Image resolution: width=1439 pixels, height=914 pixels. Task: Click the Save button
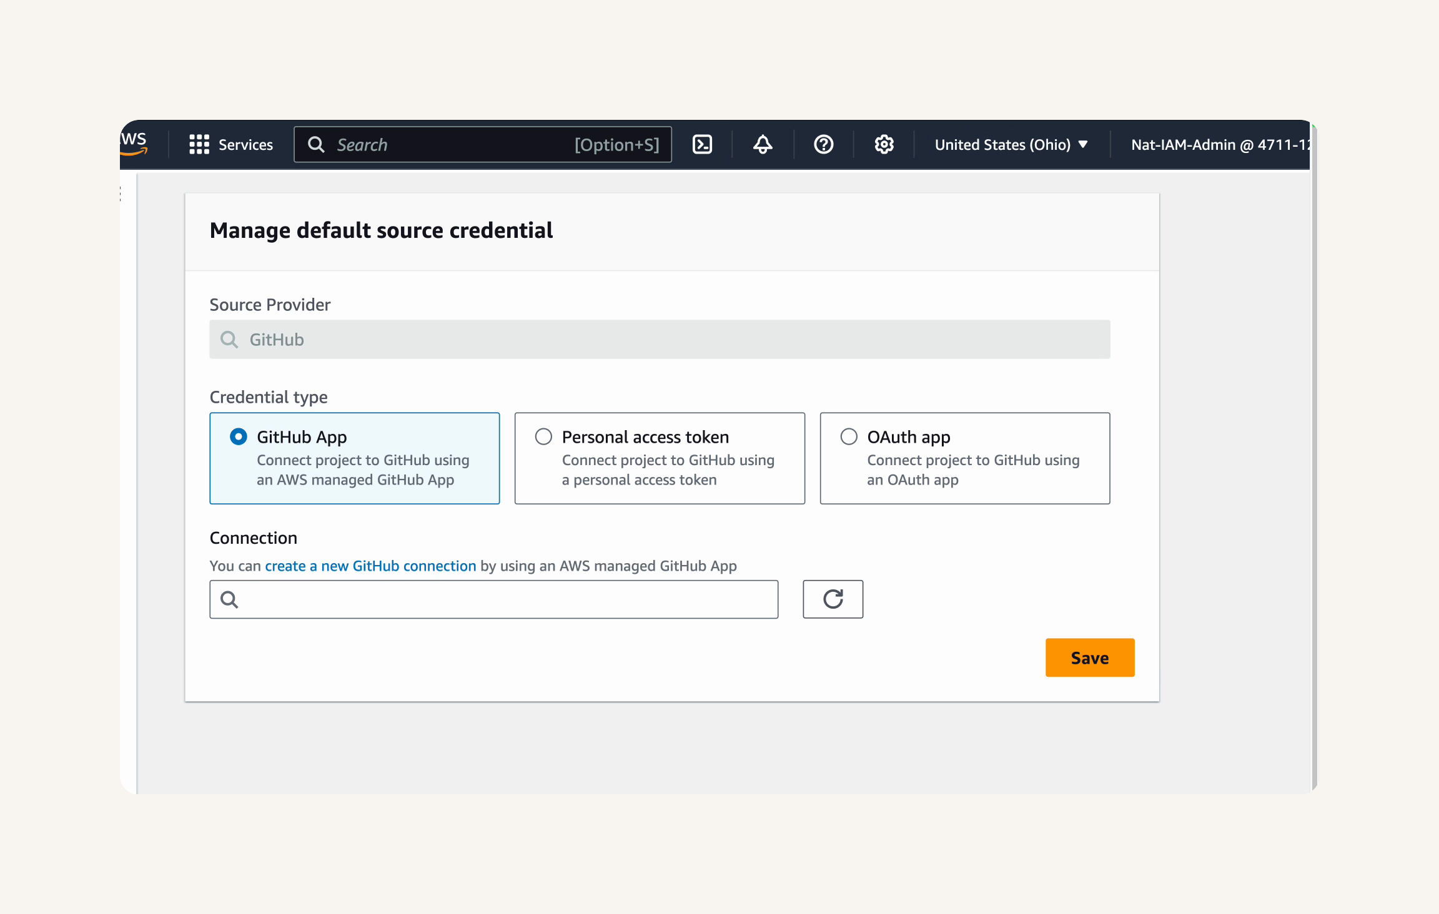[x=1090, y=657]
